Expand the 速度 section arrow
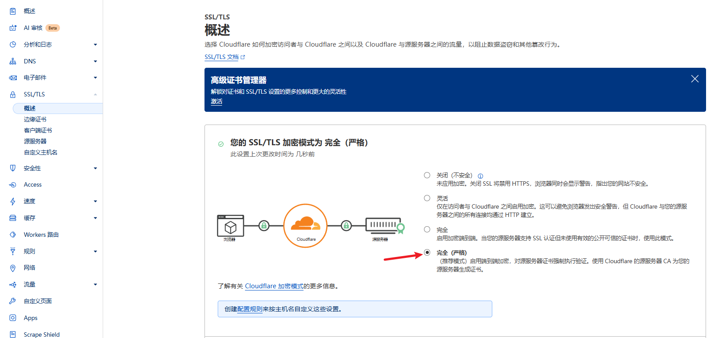 [95, 201]
